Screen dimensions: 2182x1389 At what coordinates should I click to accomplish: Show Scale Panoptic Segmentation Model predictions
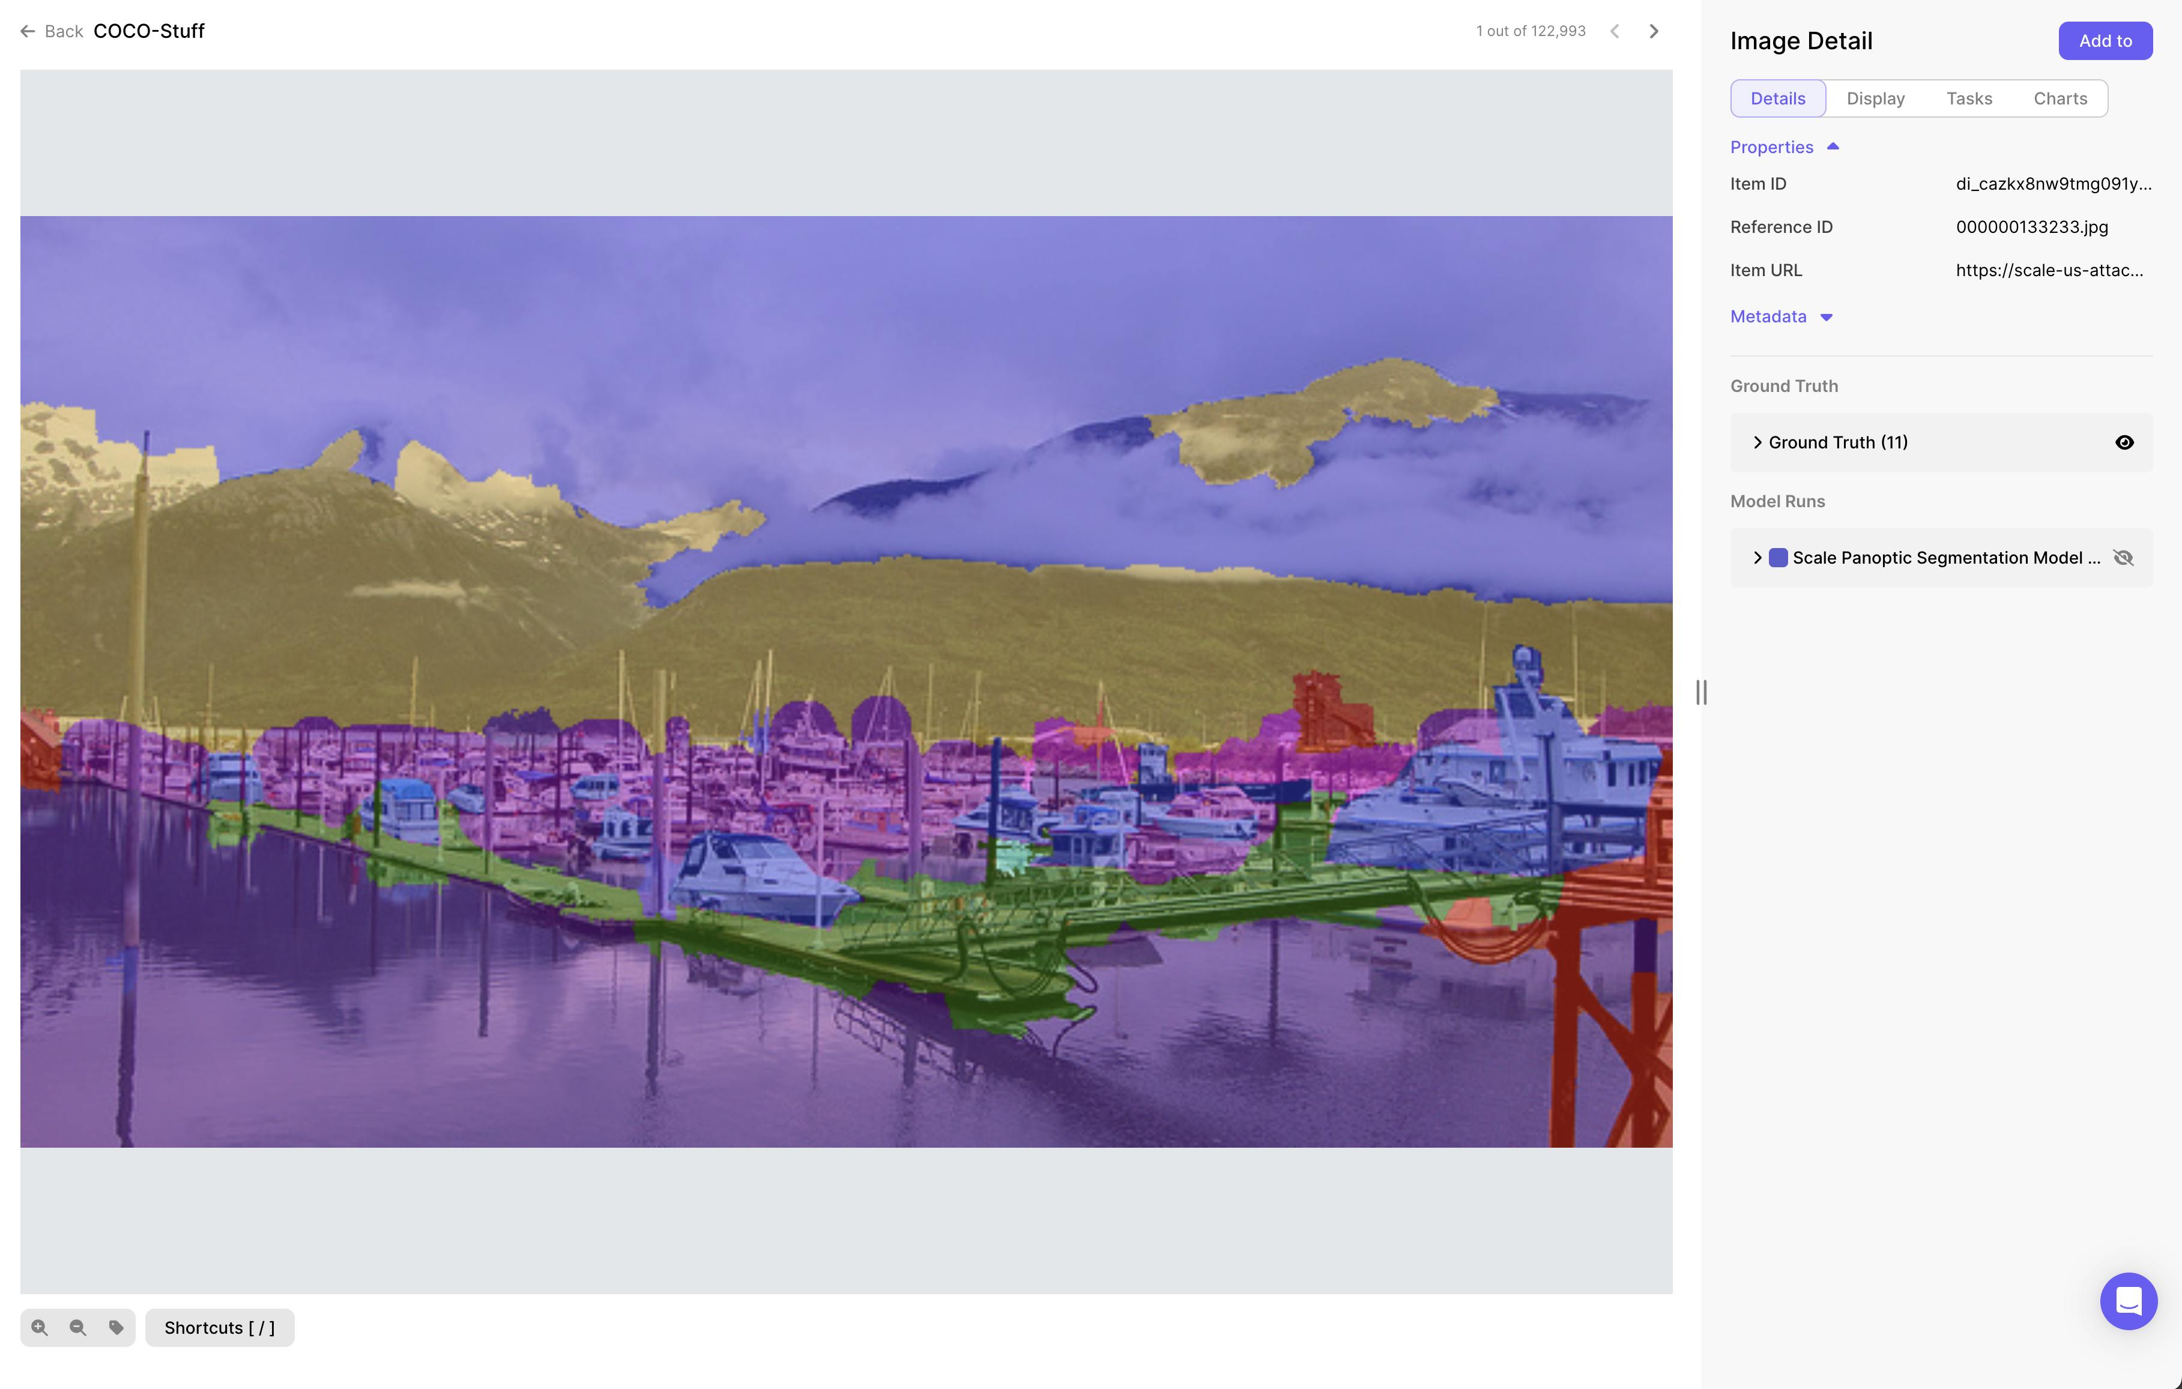coord(2123,558)
